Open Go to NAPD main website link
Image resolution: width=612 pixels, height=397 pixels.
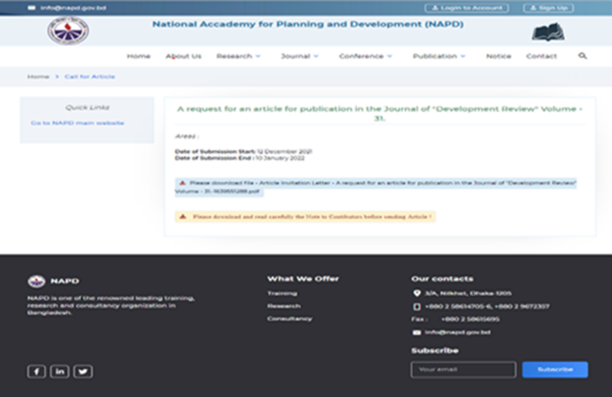[77, 123]
